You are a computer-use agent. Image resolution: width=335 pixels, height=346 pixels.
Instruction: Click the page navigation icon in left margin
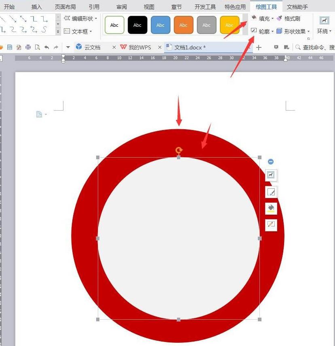(39, 114)
